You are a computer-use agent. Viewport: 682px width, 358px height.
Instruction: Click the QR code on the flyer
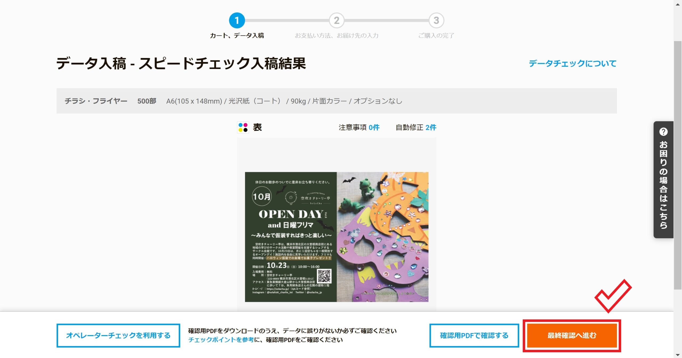324,276
